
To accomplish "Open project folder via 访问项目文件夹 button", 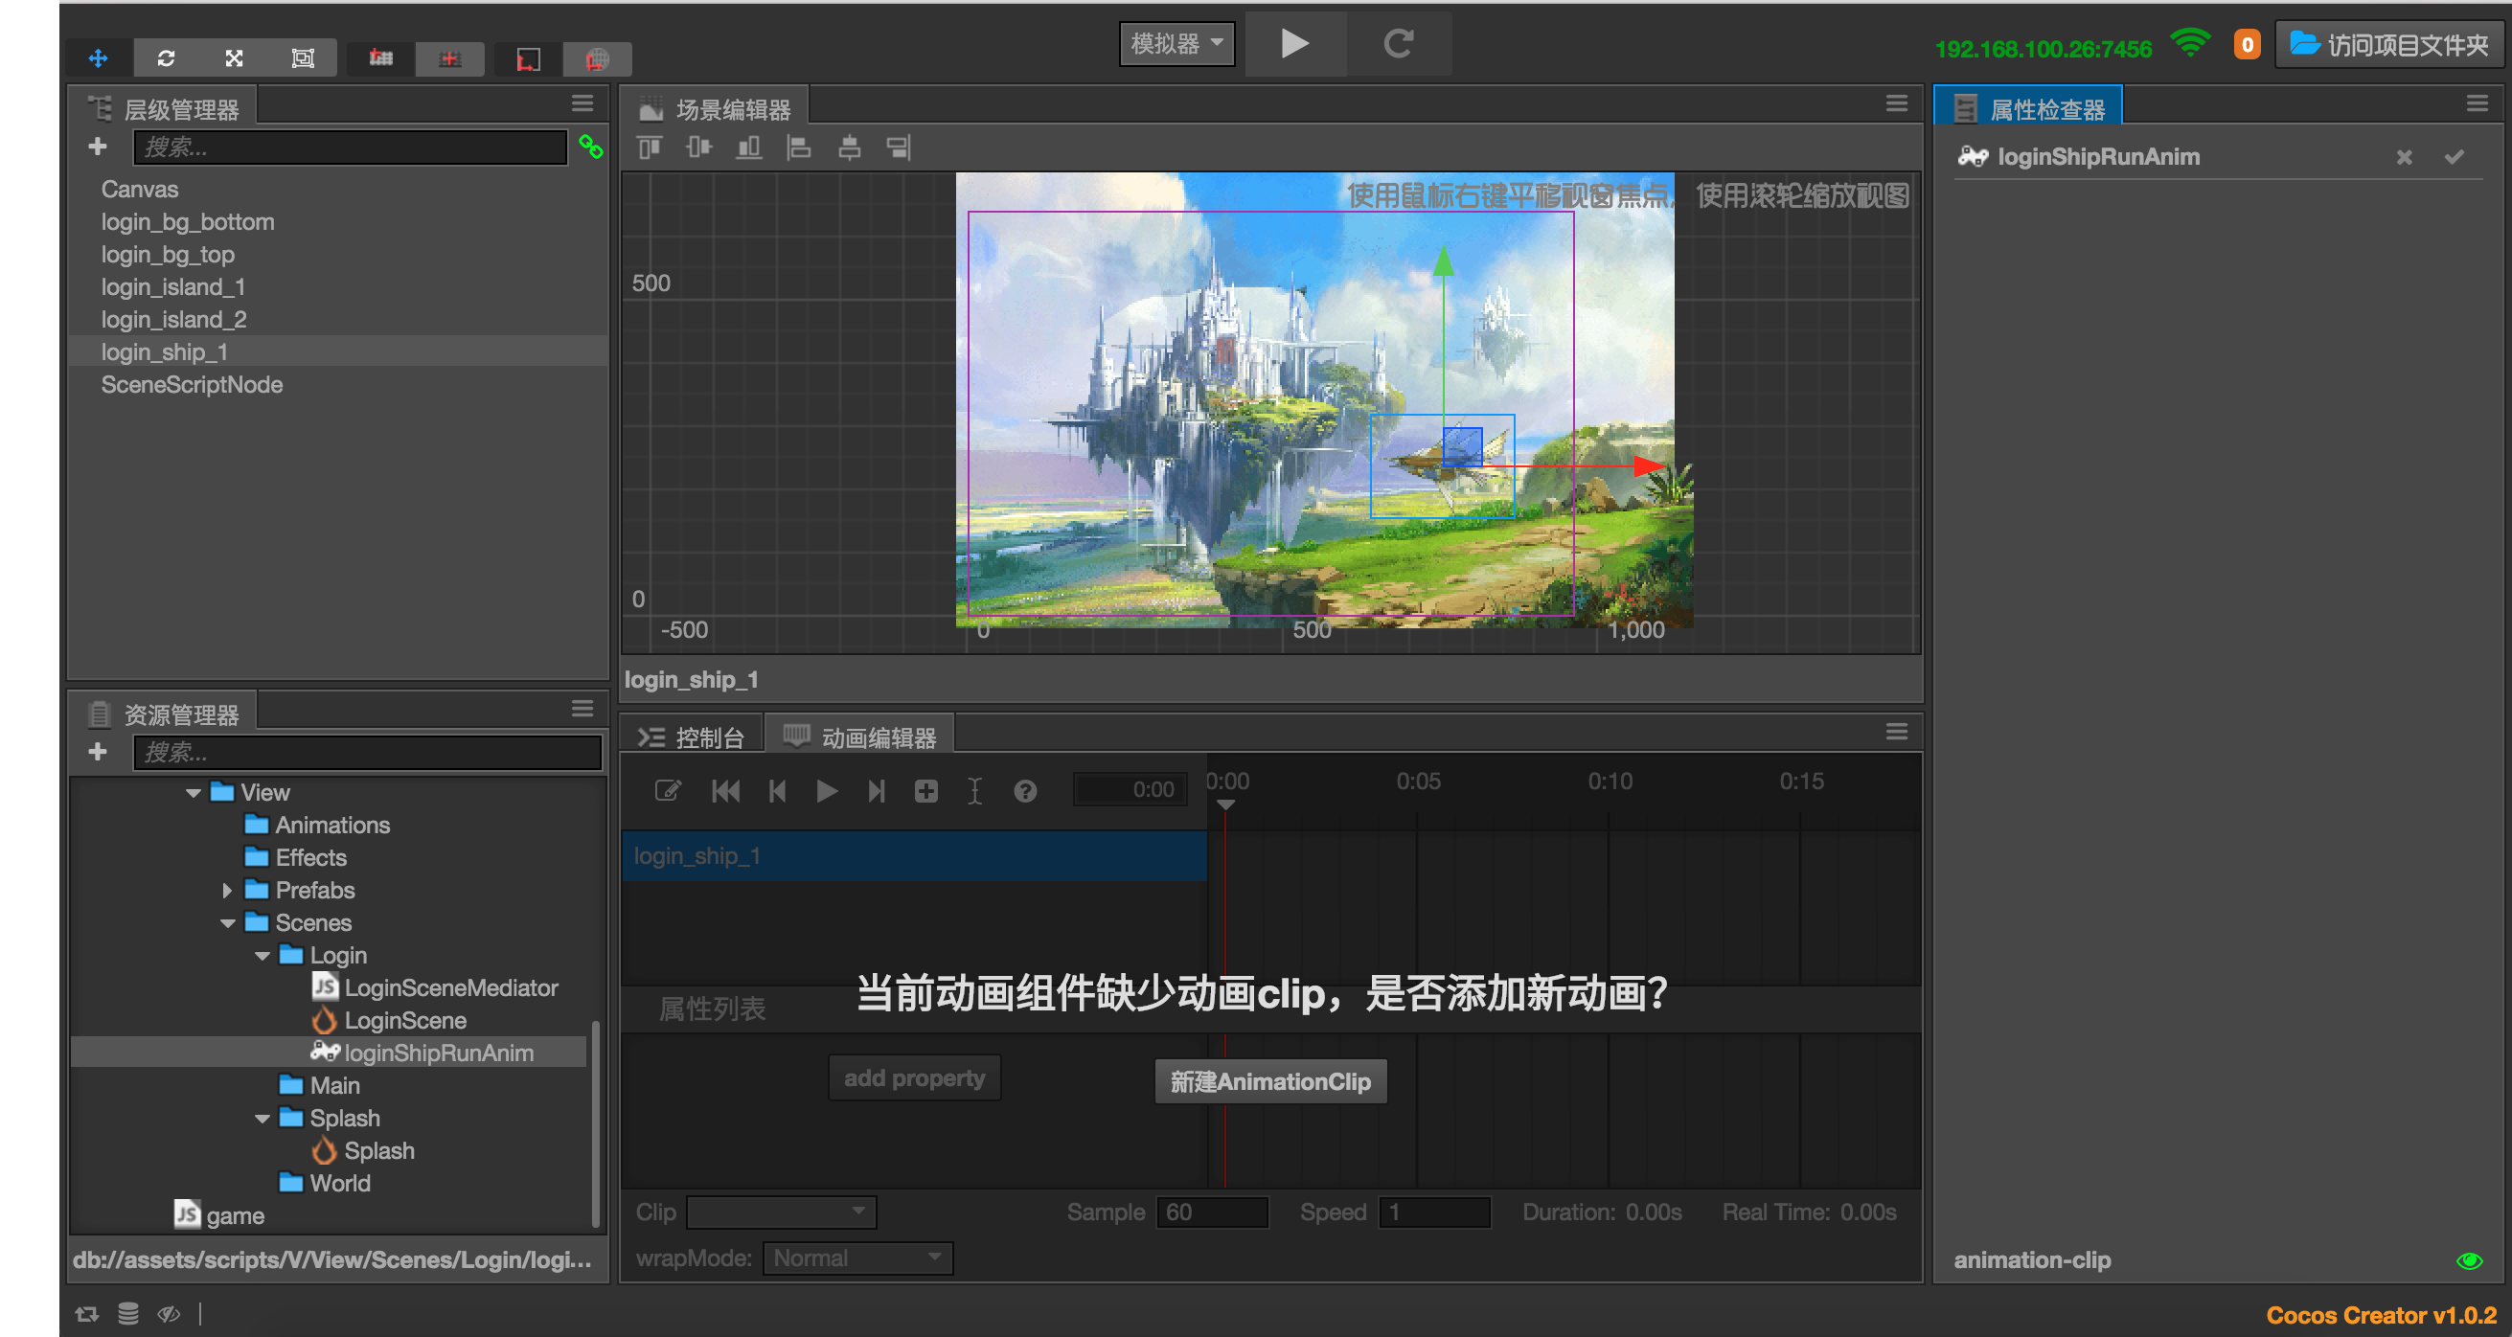I will click(x=2390, y=45).
